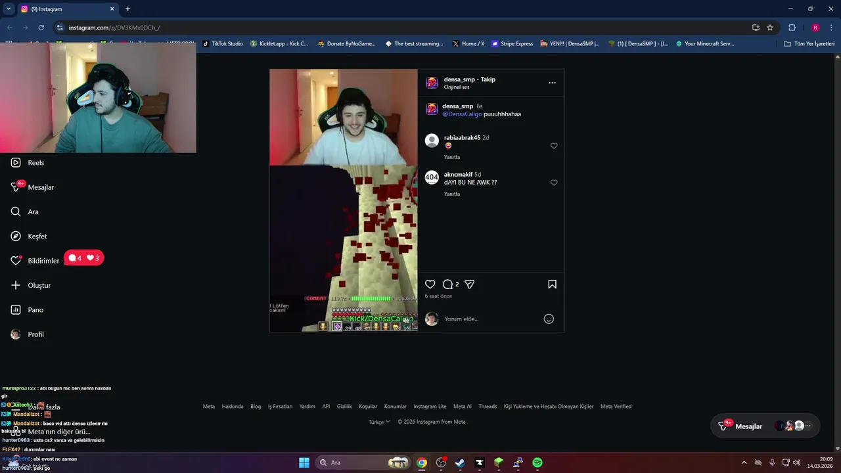Open the Türkçe language dropdown

pyautogui.click(x=379, y=422)
